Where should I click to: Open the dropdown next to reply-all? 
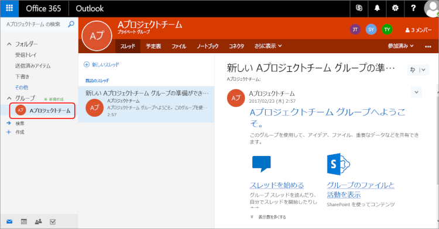[x=423, y=70]
